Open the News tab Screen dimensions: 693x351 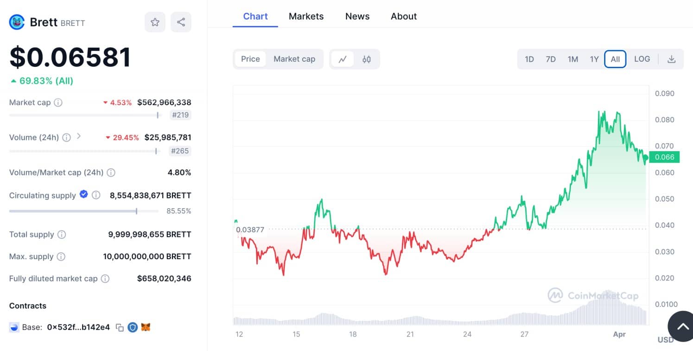357,16
